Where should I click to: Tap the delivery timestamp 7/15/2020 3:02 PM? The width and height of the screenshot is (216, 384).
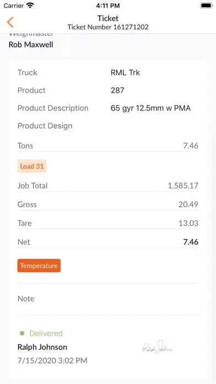click(x=52, y=360)
